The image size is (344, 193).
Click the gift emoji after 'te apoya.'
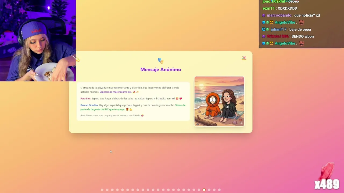(127, 109)
